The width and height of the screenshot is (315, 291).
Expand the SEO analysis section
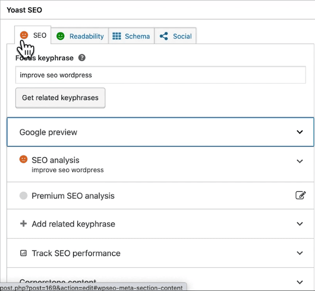160,164
